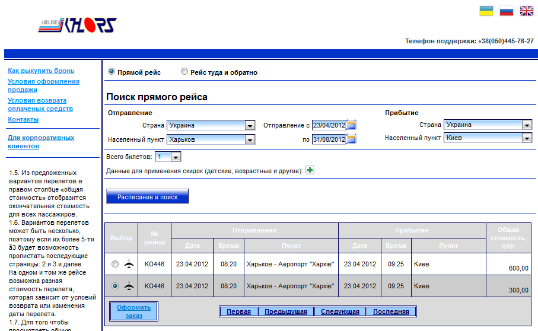Screen dimensions: 538x331
Task: Click the 'Оформить заказ' button
Action: 134,311
